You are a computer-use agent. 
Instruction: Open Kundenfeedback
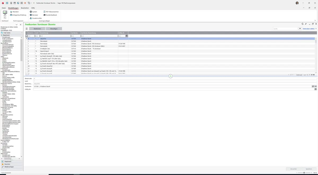(50, 15)
